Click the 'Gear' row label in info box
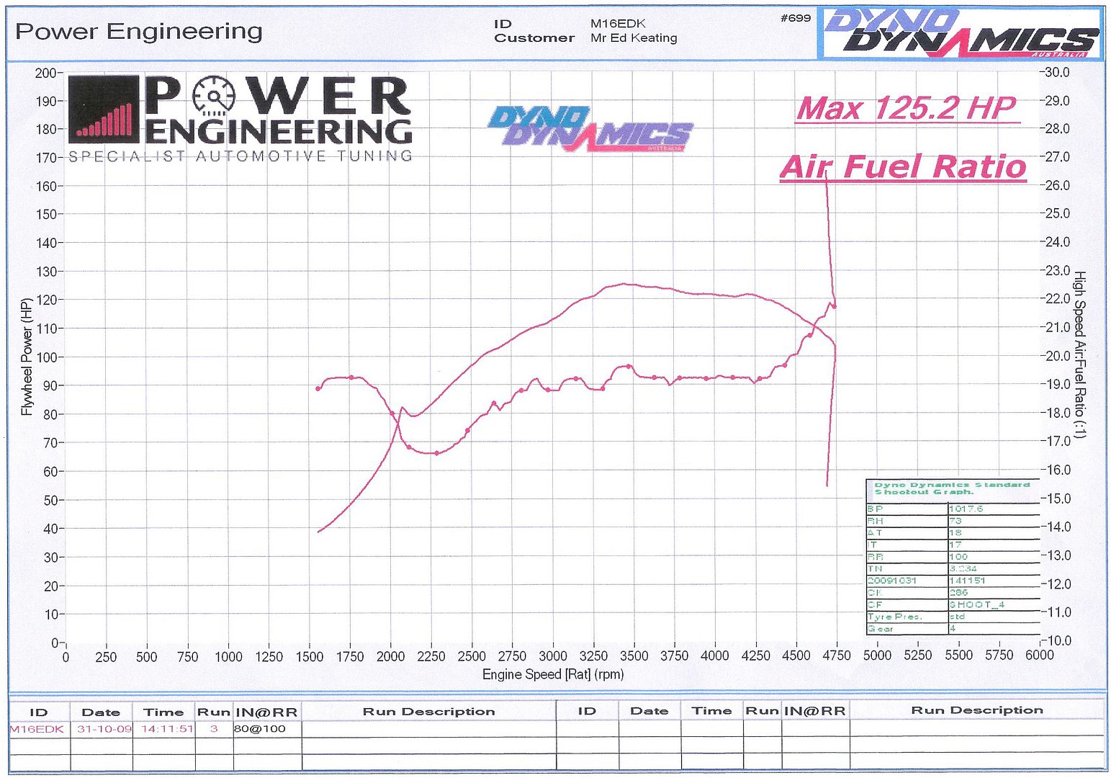This screenshot has width=1111, height=778. click(x=881, y=629)
